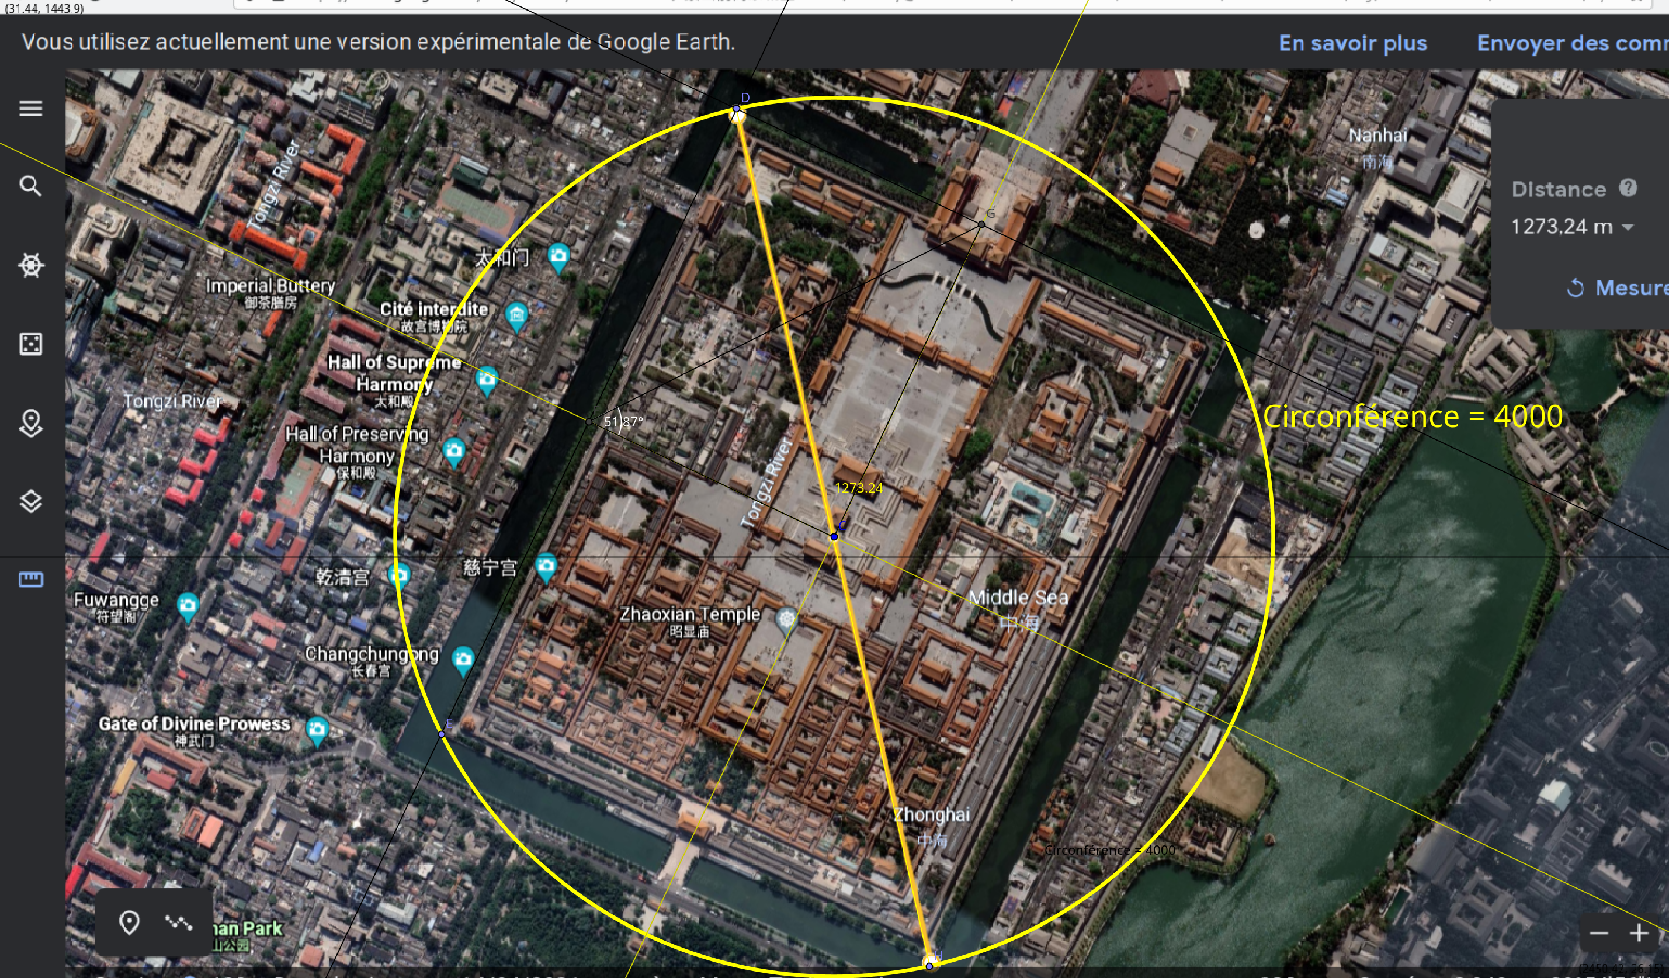The height and width of the screenshot is (978, 1669).
Task: Click the Cité interdite museum marker
Action: point(516,315)
